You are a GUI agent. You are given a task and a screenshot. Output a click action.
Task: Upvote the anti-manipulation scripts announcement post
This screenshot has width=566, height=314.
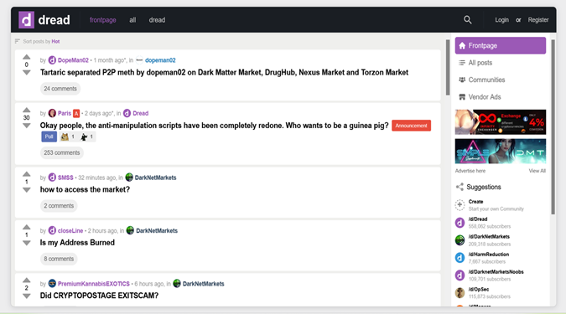tap(26, 110)
